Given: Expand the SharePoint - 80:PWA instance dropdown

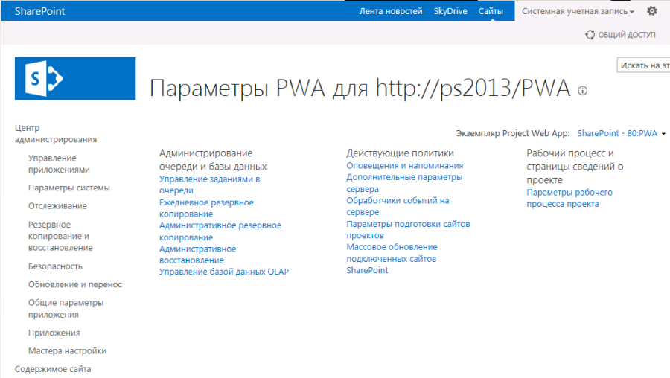Looking at the screenshot, I should (x=622, y=133).
